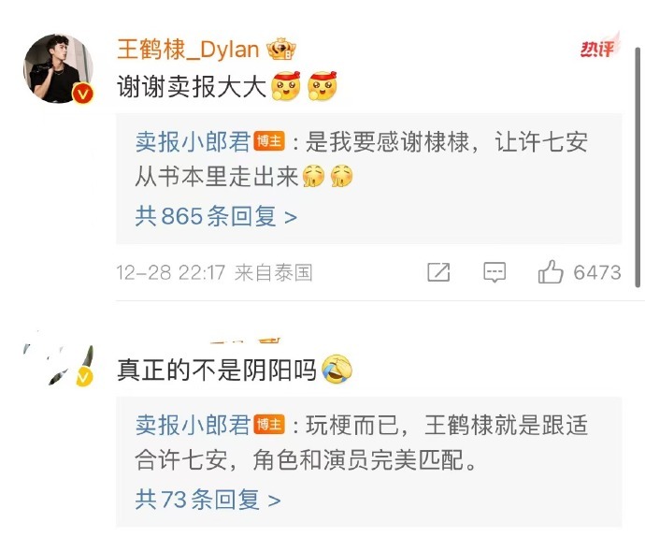Click the yellow verified badge on second avatar
This screenshot has width=645, height=537.
click(x=84, y=377)
